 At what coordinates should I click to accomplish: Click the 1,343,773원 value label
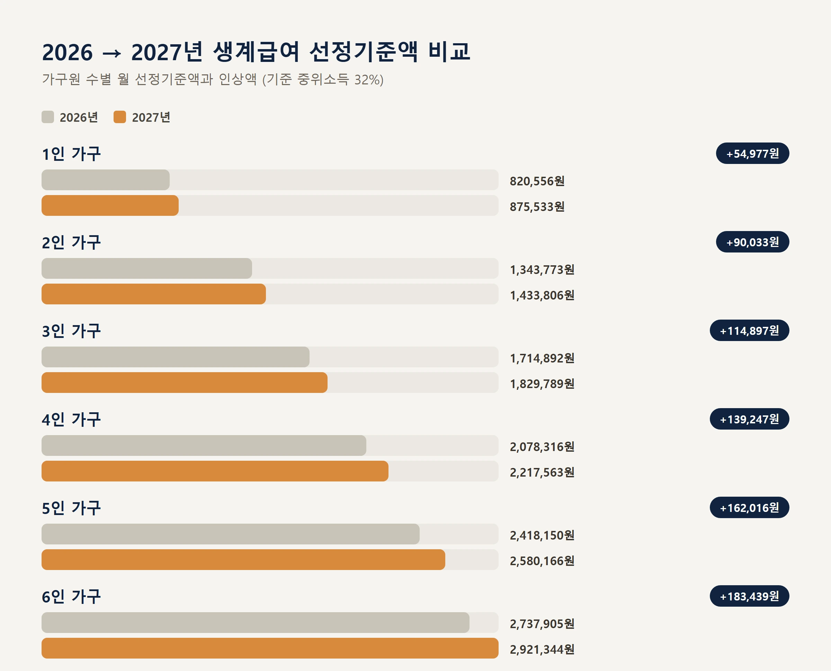point(542,269)
